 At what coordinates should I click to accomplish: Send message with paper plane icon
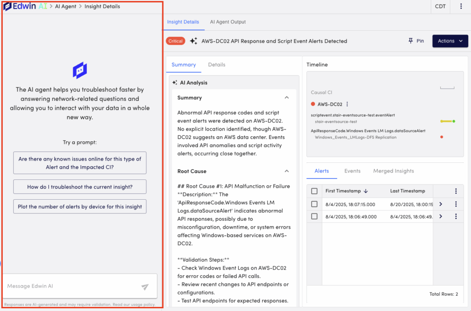145,287
